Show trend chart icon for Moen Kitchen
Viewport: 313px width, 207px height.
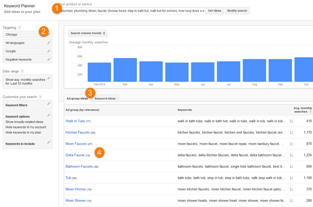point(291,189)
